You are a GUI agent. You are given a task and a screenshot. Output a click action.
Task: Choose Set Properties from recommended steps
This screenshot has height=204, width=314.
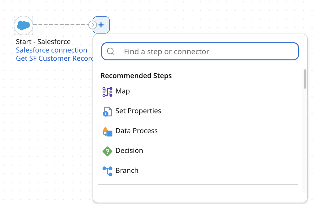click(x=138, y=111)
